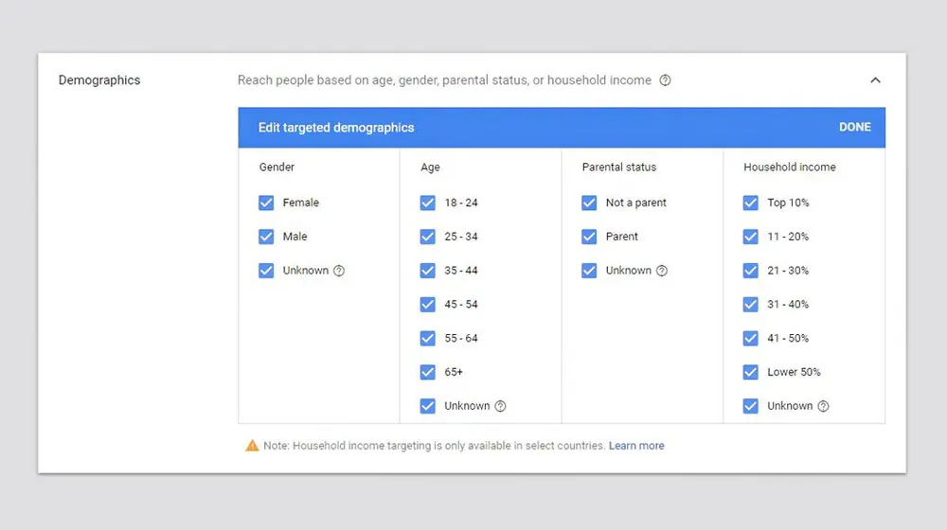The height and width of the screenshot is (530, 947).
Task: Toggle the 35 - 44 age checkbox
Action: tap(428, 271)
